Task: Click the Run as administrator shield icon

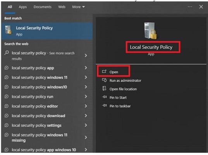Action: pyautogui.click(x=105, y=80)
